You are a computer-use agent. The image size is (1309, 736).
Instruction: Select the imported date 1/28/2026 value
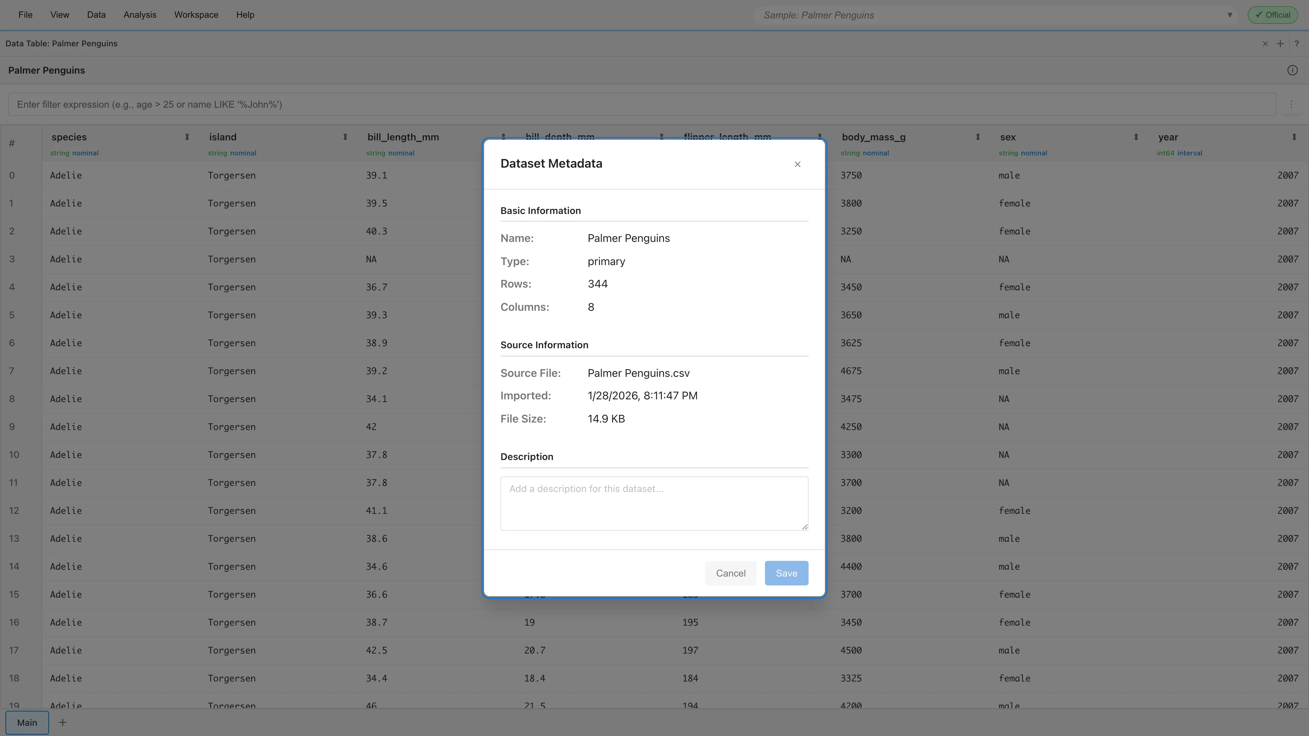click(x=642, y=396)
